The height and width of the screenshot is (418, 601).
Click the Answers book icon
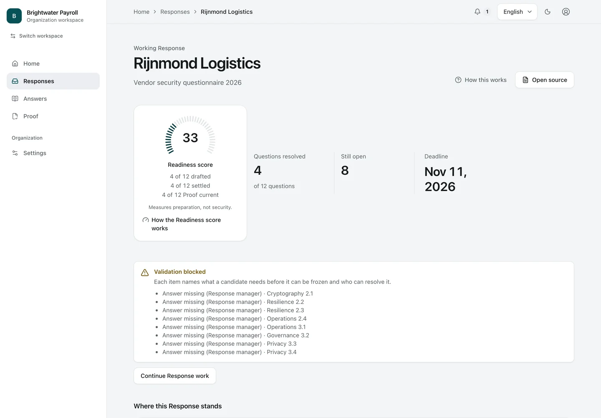pyautogui.click(x=15, y=99)
